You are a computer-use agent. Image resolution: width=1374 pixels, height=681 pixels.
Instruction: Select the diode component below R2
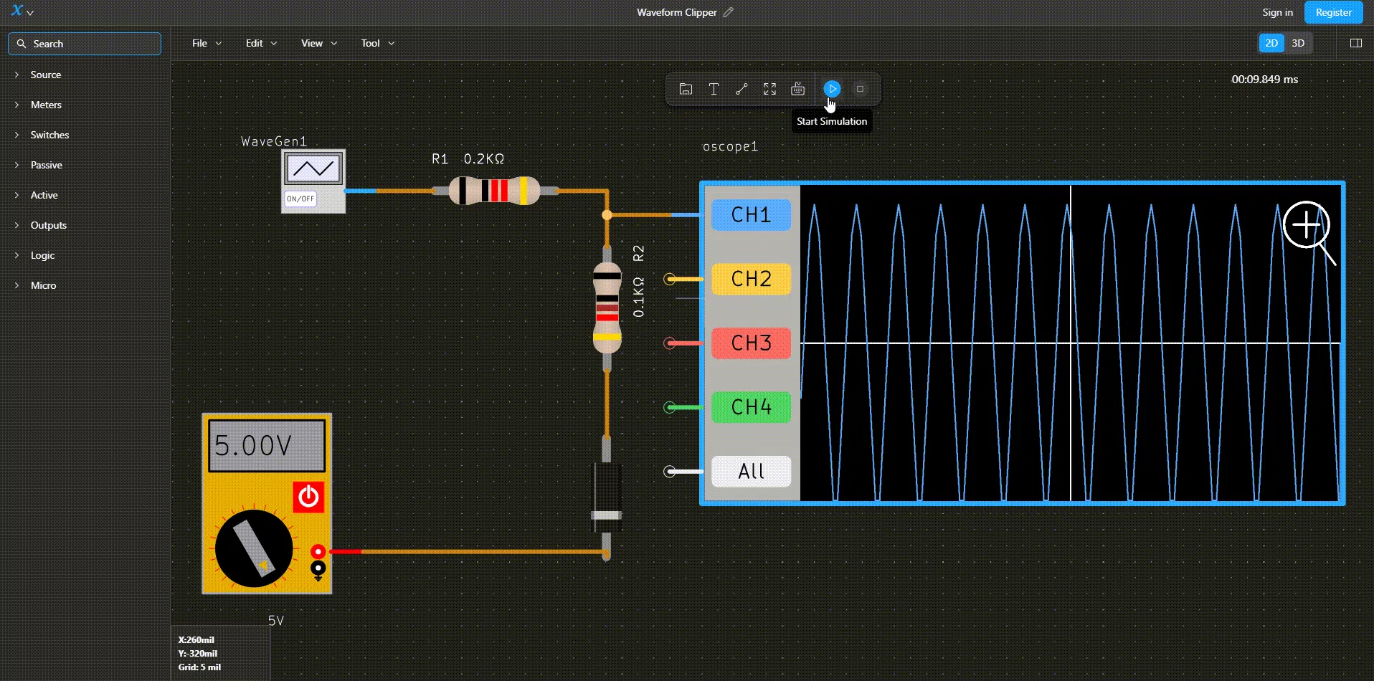tap(606, 497)
